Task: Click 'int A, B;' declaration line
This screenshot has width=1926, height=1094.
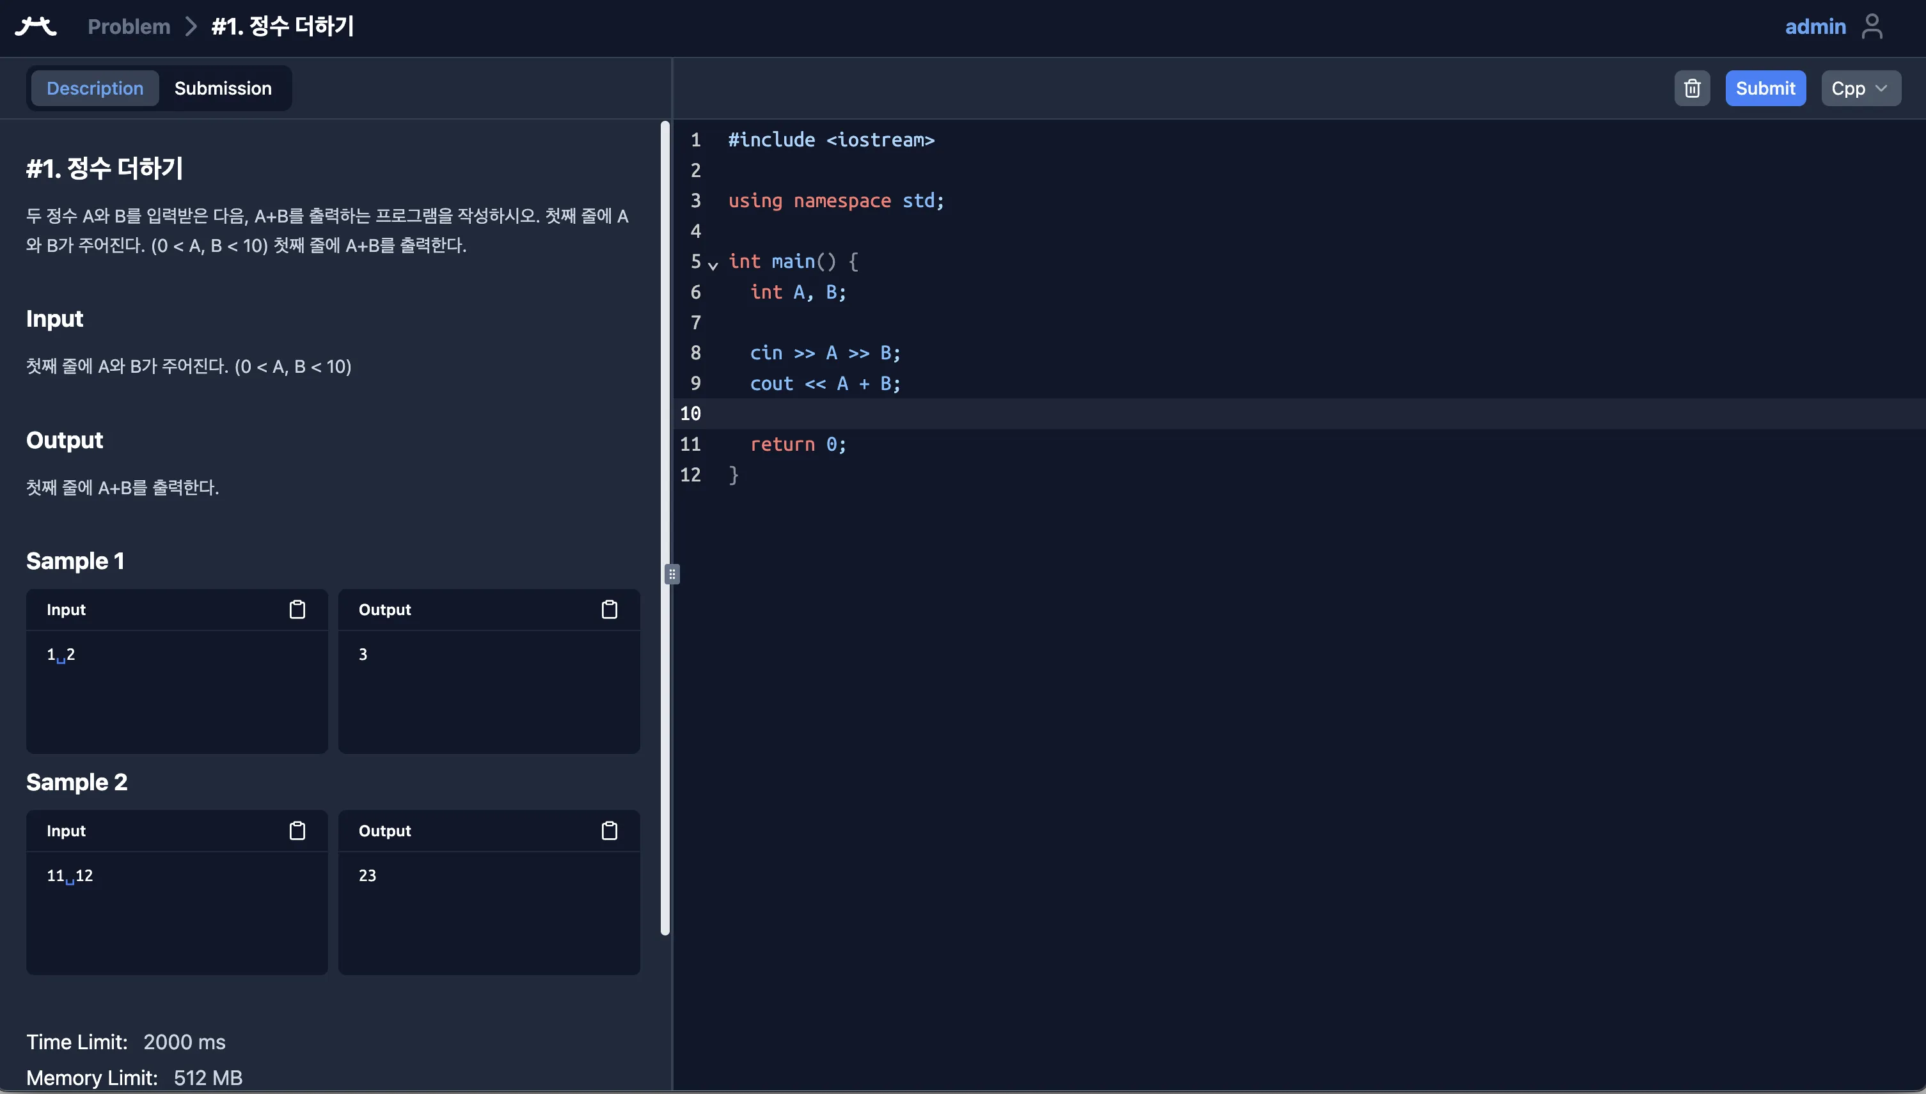Action: [798, 292]
